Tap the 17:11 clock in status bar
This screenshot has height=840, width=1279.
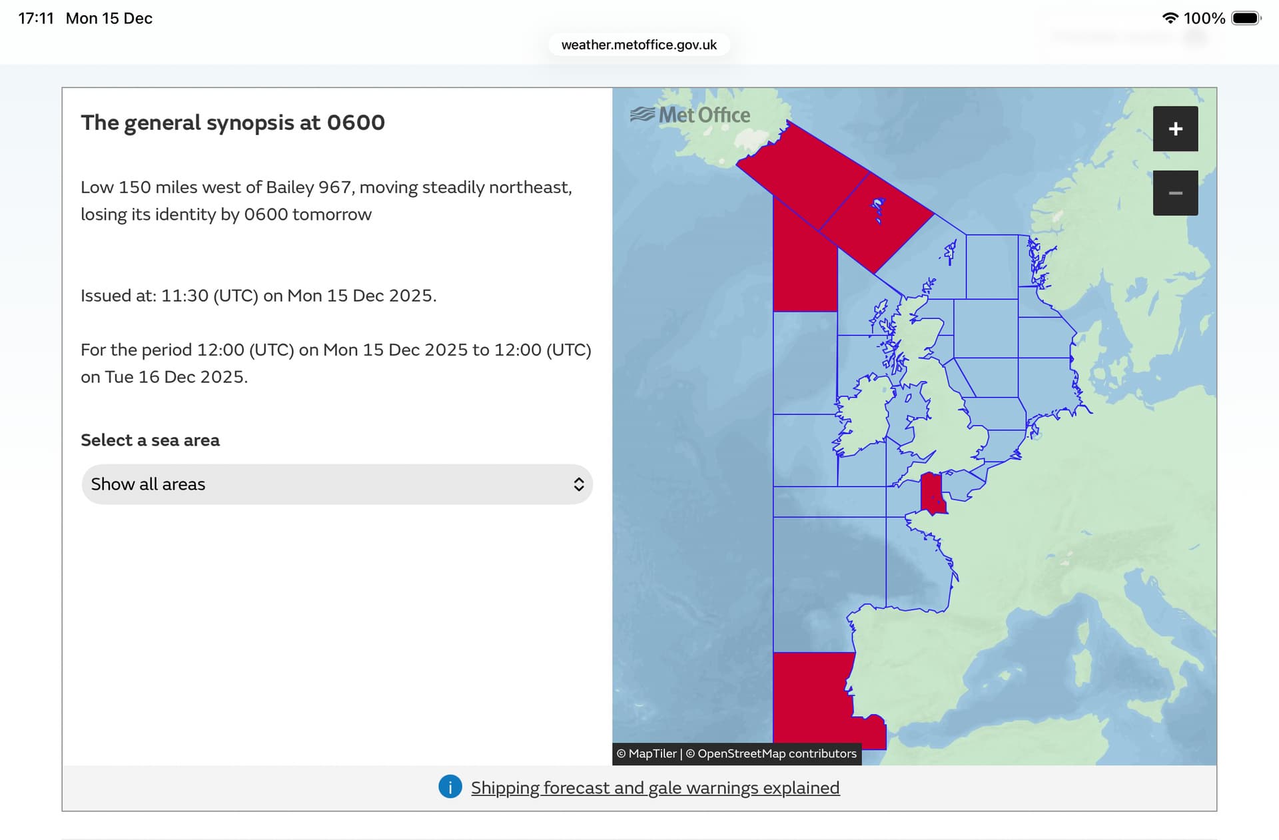[36, 18]
